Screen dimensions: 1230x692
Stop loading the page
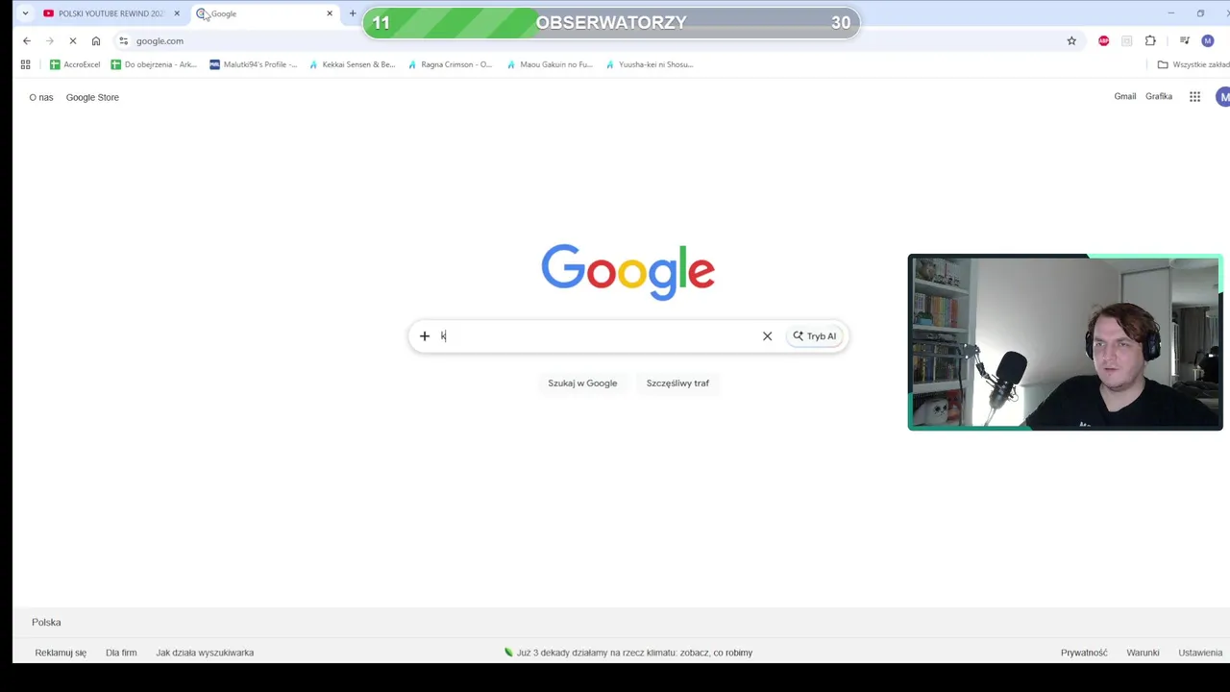[x=73, y=40]
